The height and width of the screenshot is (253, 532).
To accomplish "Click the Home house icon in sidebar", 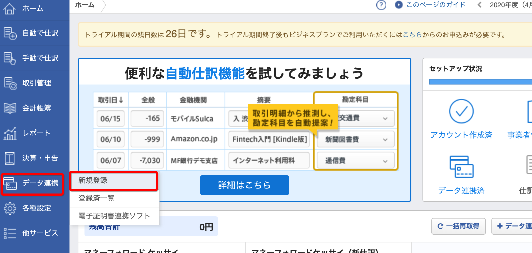I will [9, 8].
